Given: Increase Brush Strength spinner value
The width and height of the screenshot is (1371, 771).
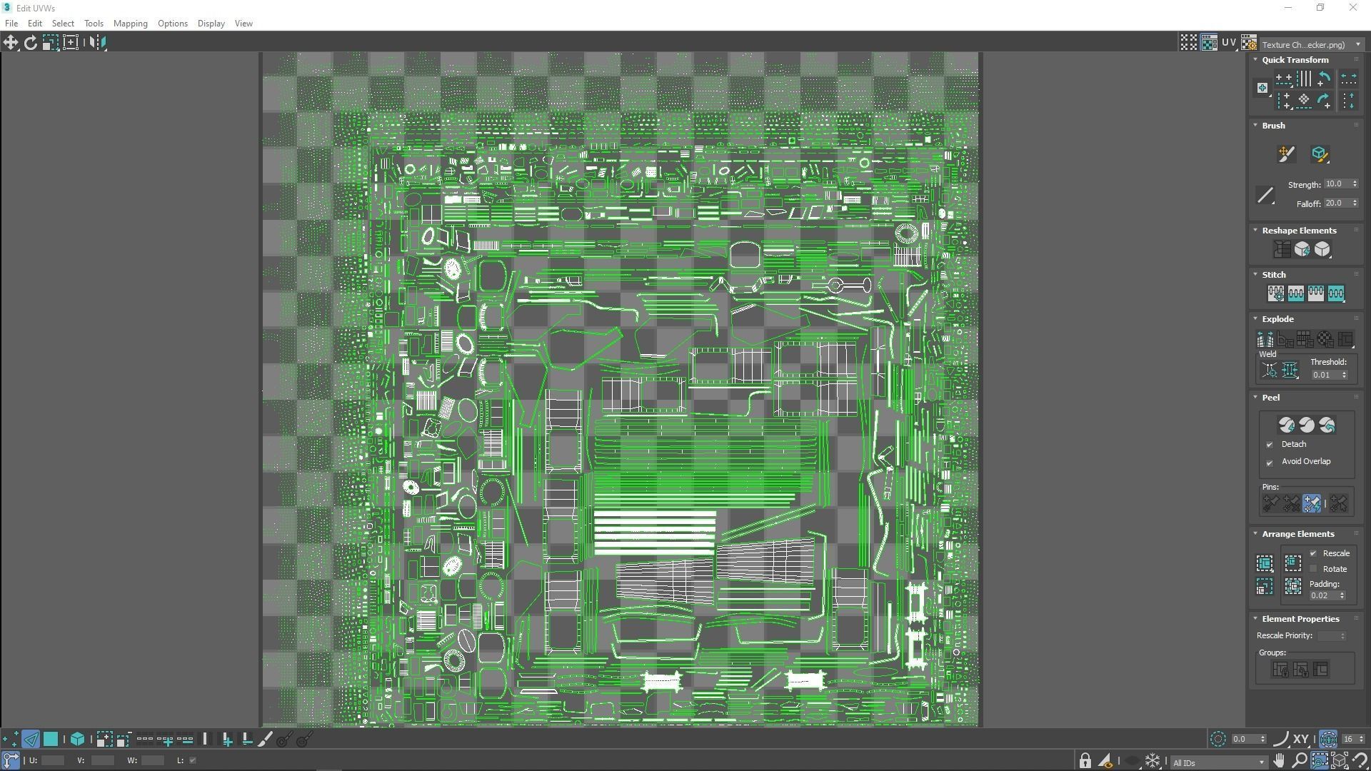Looking at the screenshot, I should 1355,182.
